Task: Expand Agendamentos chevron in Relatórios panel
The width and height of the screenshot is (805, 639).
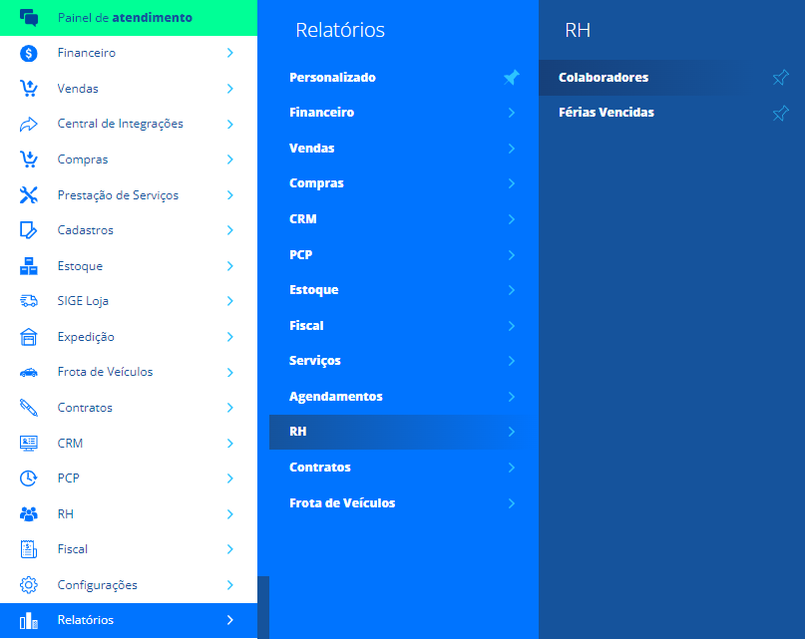Action: (512, 397)
